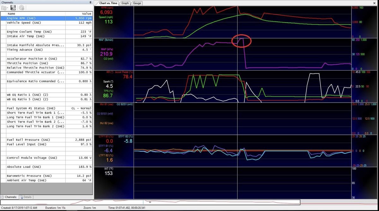Click the save channels disk icon
Image resolution: width=379 pixels, height=211 pixels.
point(13,8)
